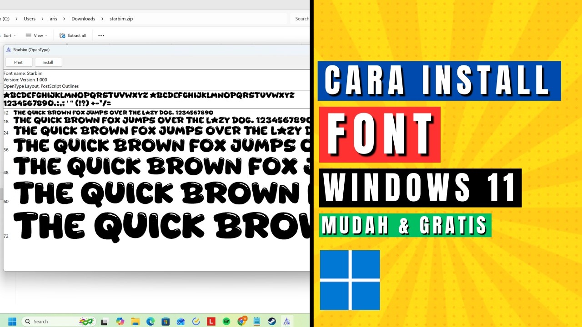Image resolution: width=582 pixels, height=327 pixels.
Task: Expand the chevron after (C:) in breadcrumb
Action: 16,19
